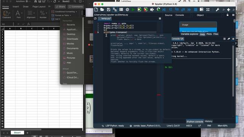Run selection or current line icon
This screenshot has width=244, height=137.
tap(152, 10)
